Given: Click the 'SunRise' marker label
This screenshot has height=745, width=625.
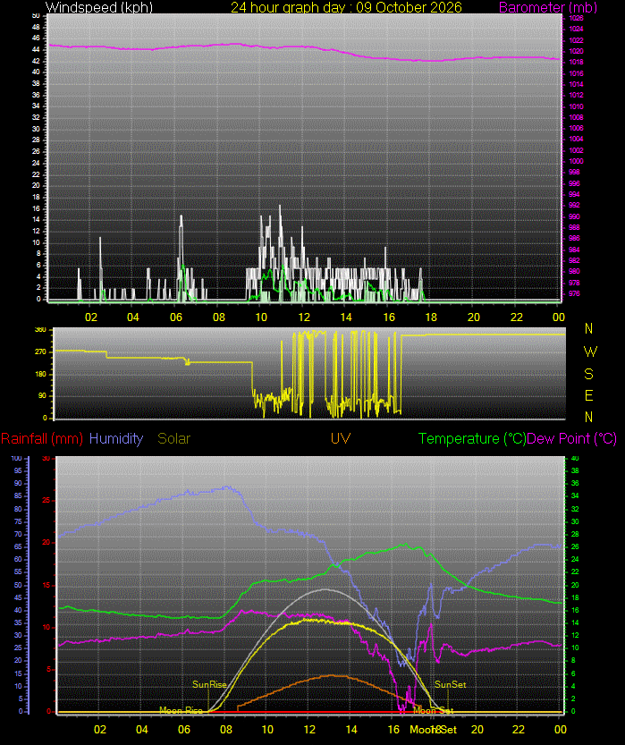Looking at the screenshot, I should (209, 684).
